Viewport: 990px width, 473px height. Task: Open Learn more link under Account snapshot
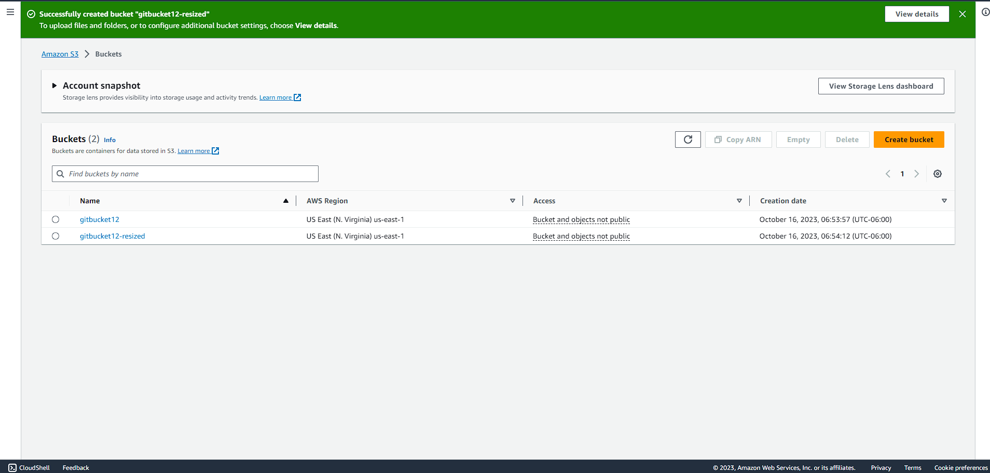(280, 98)
